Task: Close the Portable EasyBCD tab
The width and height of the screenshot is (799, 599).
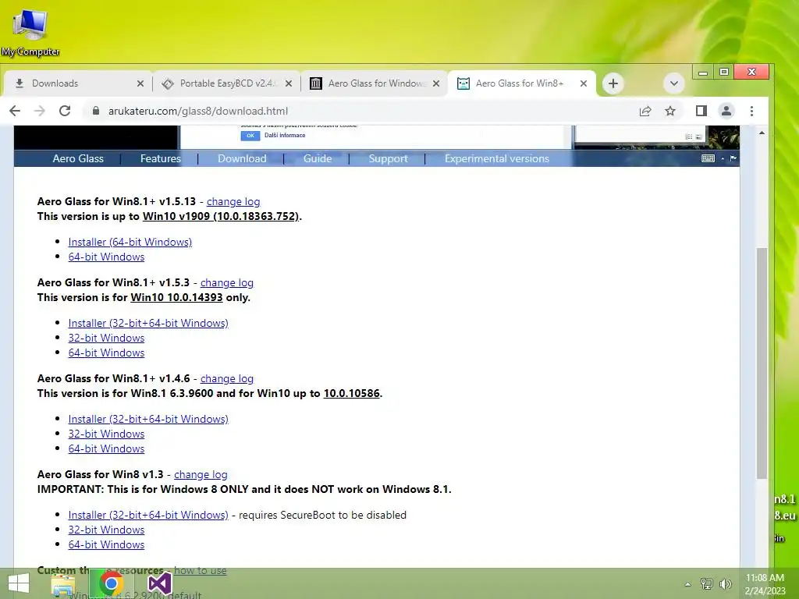Action: pyautogui.click(x=289, y=83)
